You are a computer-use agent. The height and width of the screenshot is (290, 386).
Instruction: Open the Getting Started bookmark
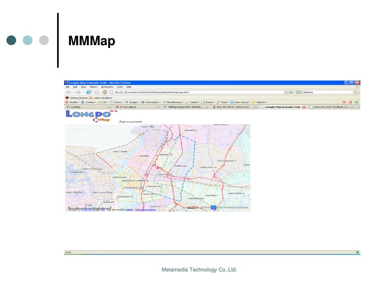tap(76, 98)
